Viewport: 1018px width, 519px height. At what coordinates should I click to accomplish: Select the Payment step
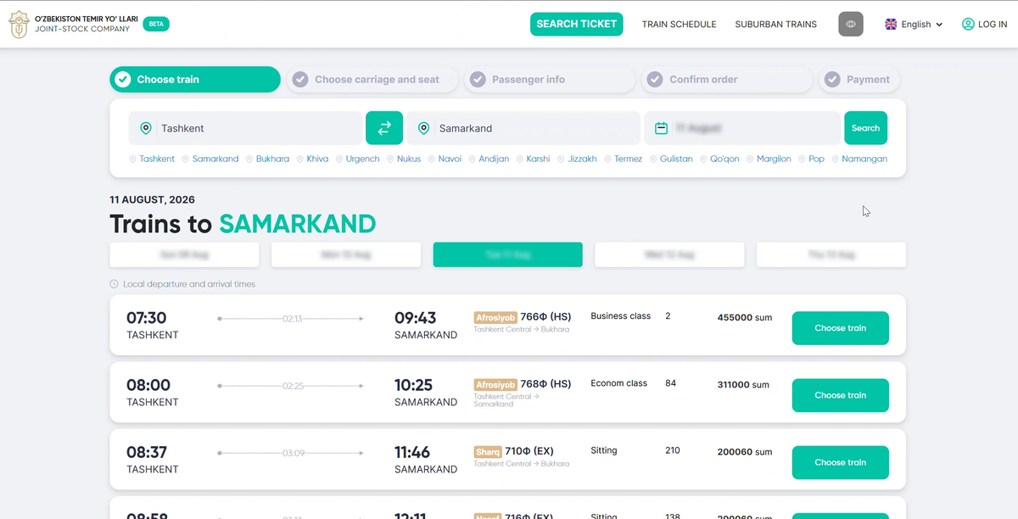click(x=859, y=80)
